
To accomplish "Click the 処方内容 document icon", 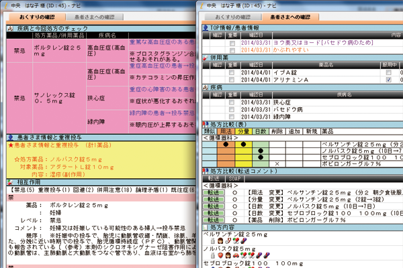I will [206, 227].
